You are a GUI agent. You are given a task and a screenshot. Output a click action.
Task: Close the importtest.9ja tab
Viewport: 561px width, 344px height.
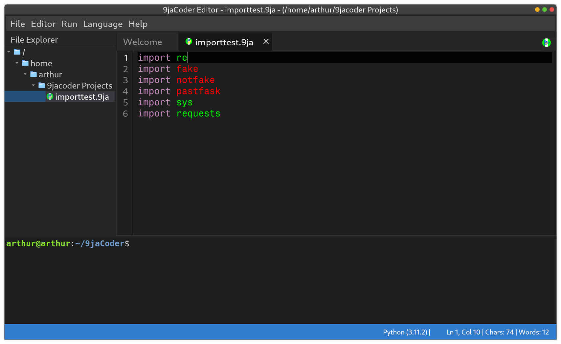click(265, 42)
